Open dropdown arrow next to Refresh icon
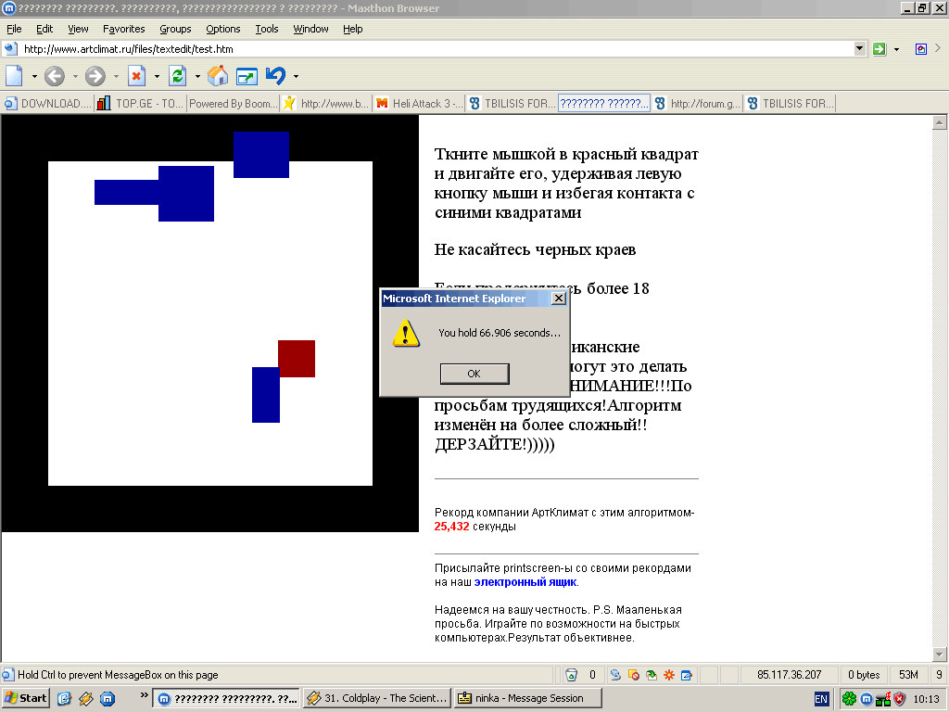The image size is (949, 712). click(x=197, y=77)
